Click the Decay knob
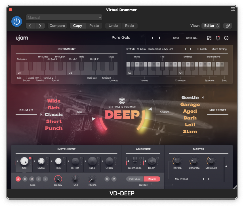The width and height of the screenshot is (244, 207). 58,179
